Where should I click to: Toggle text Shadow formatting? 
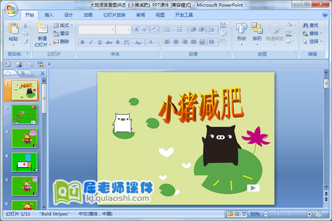point(118,43)
